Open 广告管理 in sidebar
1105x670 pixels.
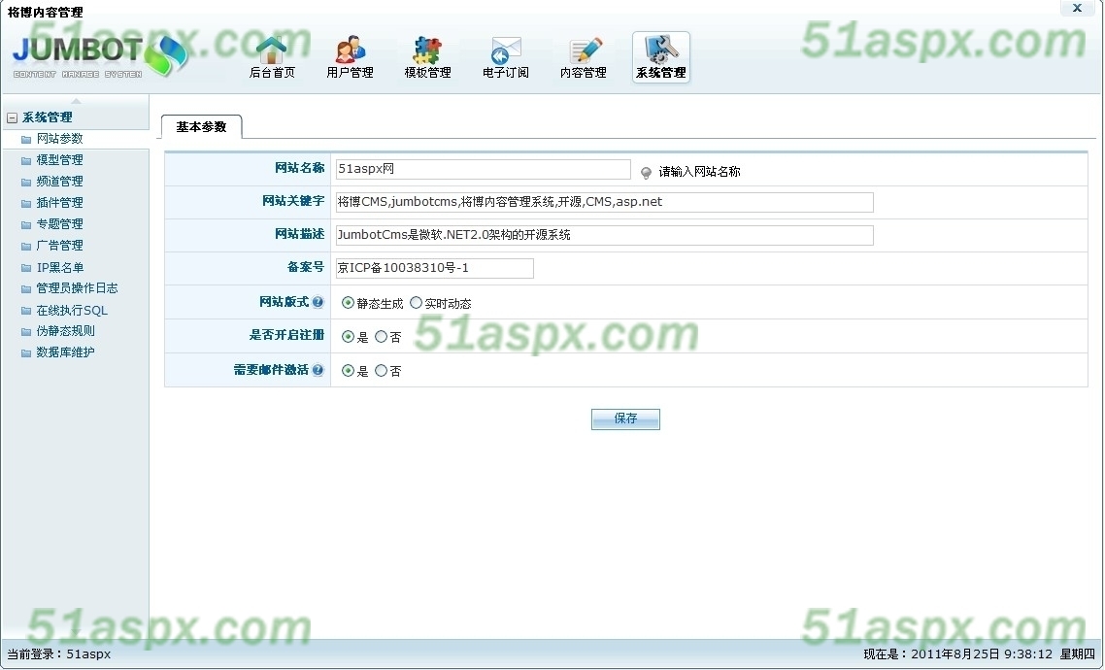60,245
